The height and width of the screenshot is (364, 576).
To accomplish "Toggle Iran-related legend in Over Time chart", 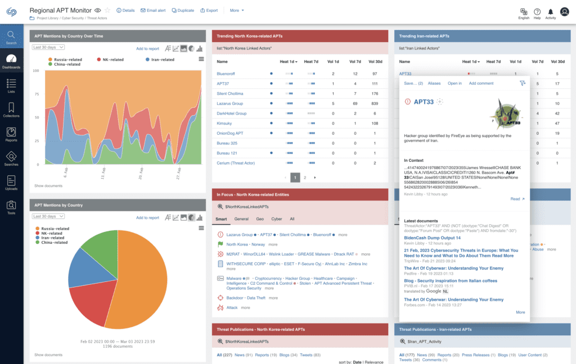I will (x=160, y=60).
